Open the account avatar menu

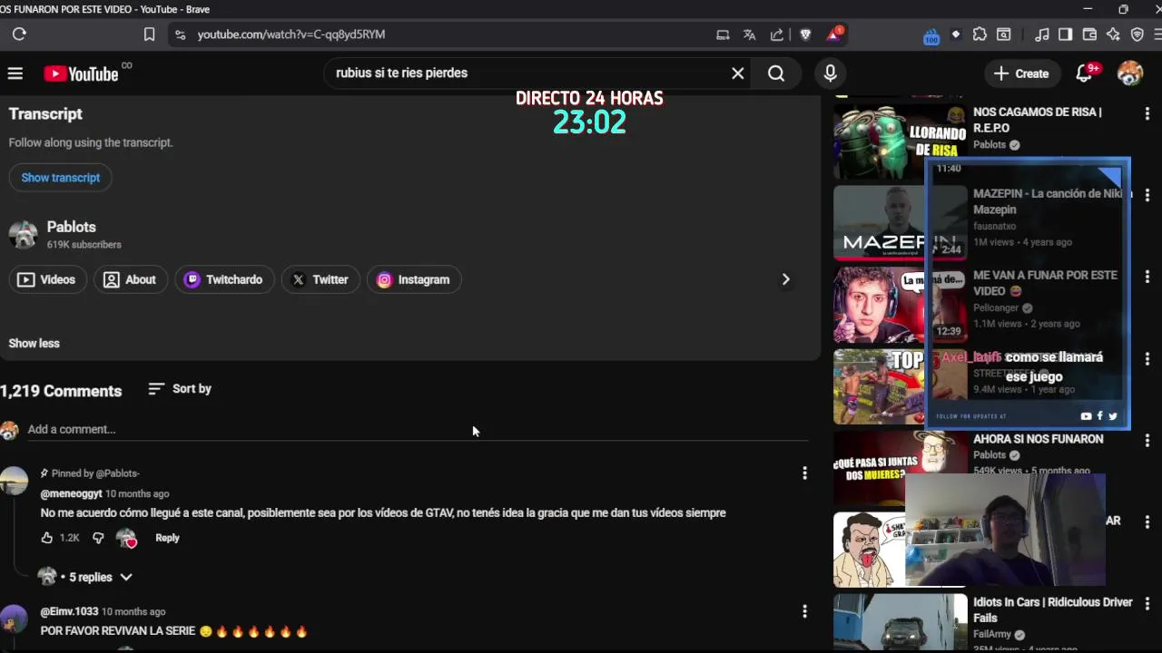pos(1130,73)
